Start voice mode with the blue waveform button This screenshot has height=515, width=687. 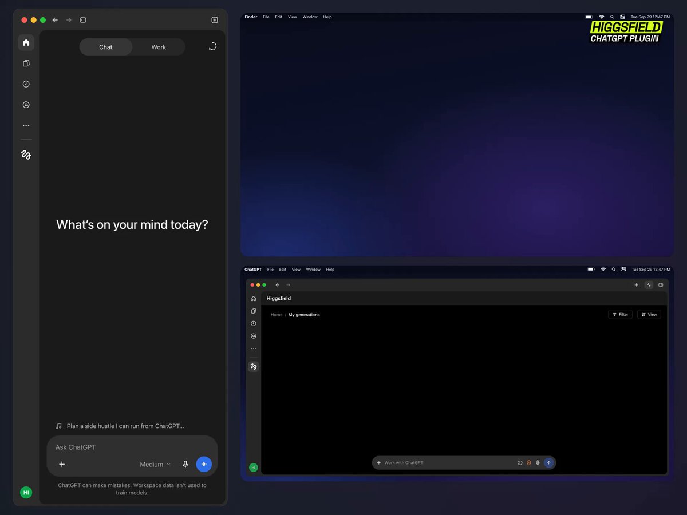pos(204,464)
